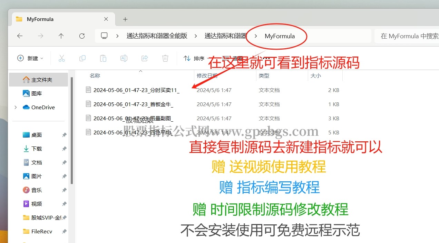
Task: Click the Paste clipboard icon
Action: (x=103, y=58)
